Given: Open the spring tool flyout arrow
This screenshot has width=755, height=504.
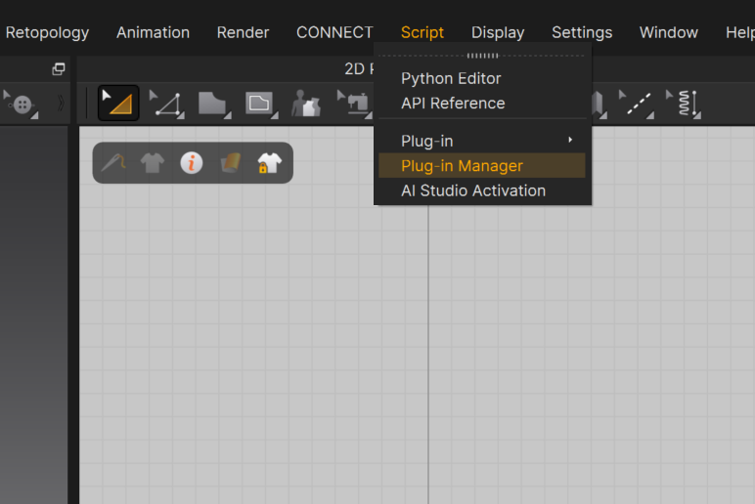Looking at the screenshot, I should (x=697, y=115).
